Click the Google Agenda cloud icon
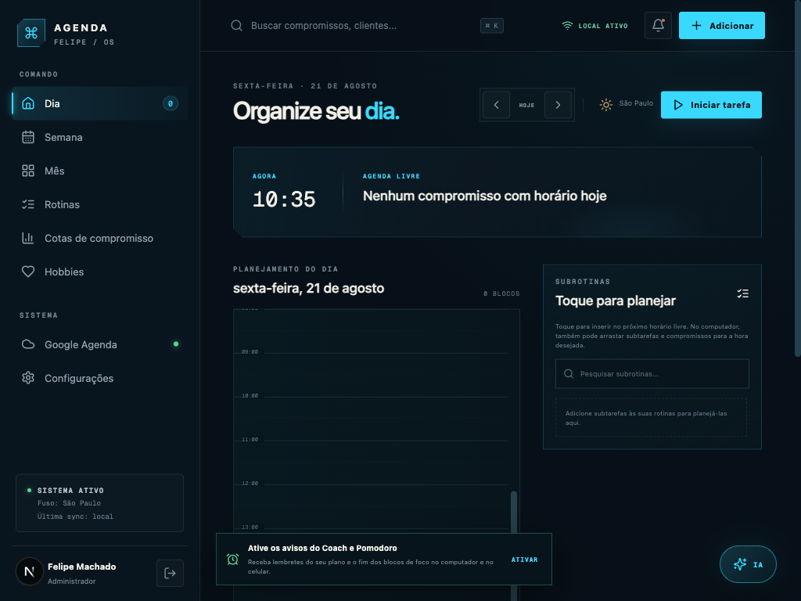 28,344
